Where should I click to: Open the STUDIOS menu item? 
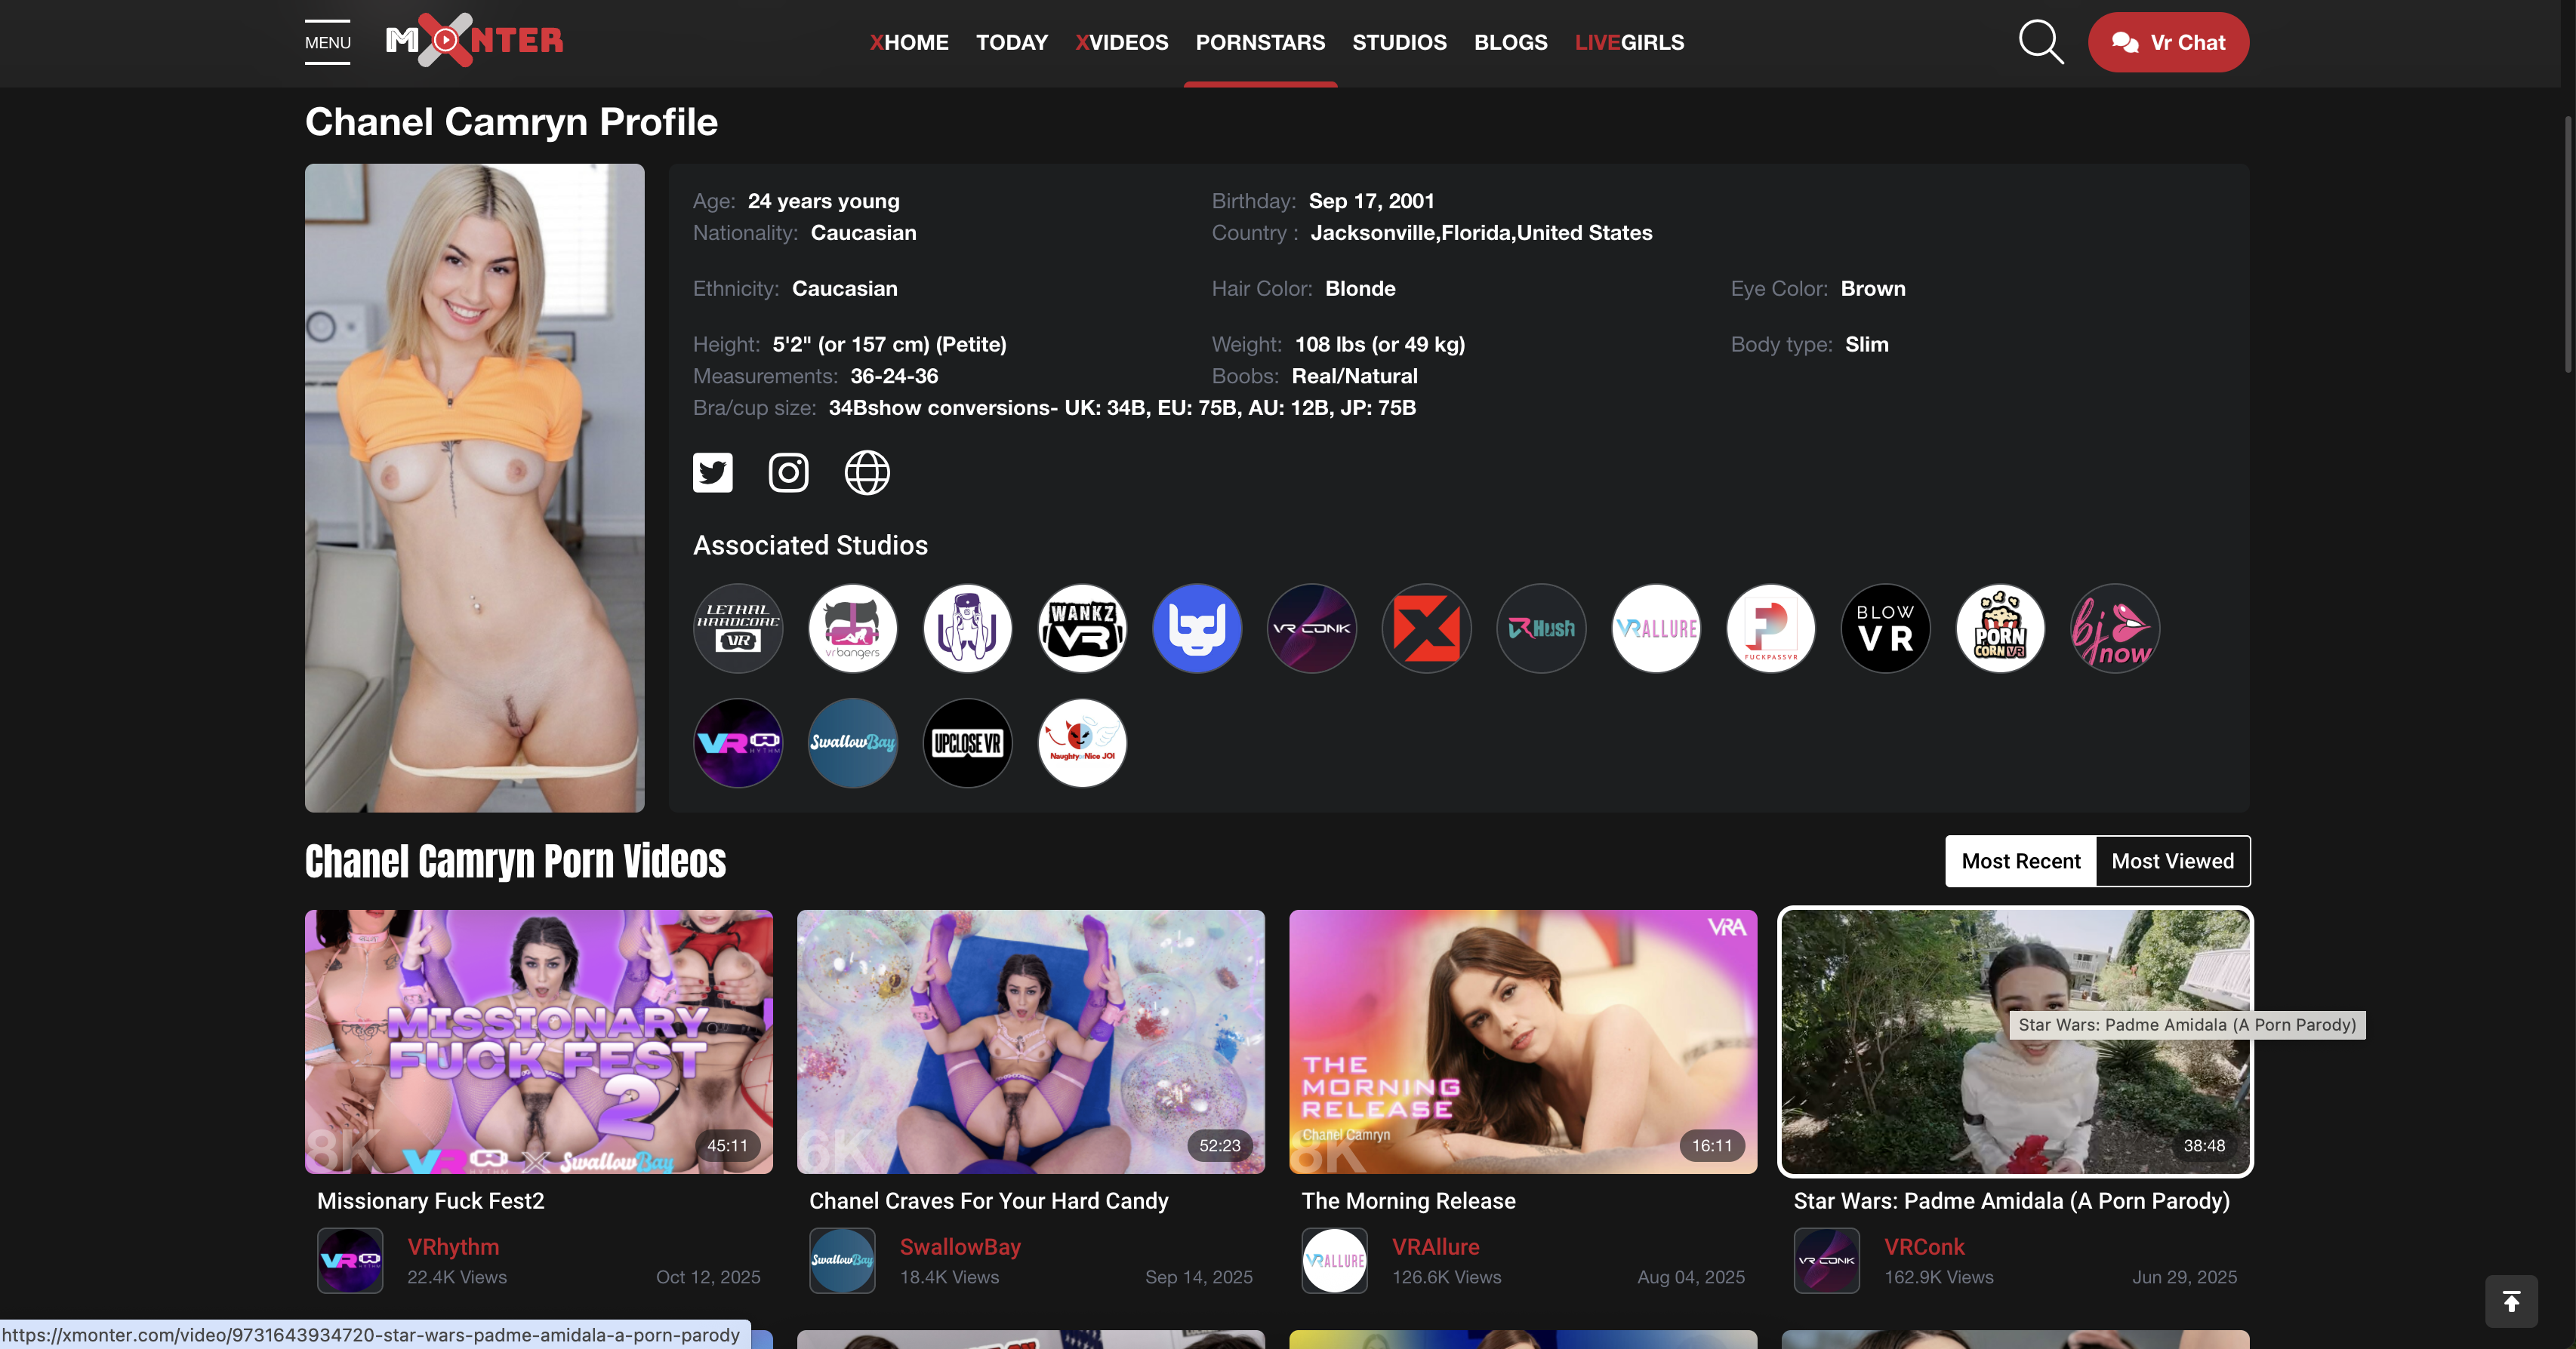(1399, 42)
